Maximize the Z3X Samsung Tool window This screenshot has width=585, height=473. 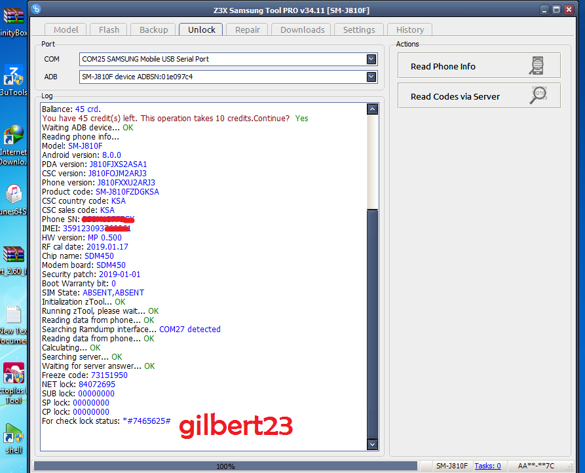click(556, 10)
